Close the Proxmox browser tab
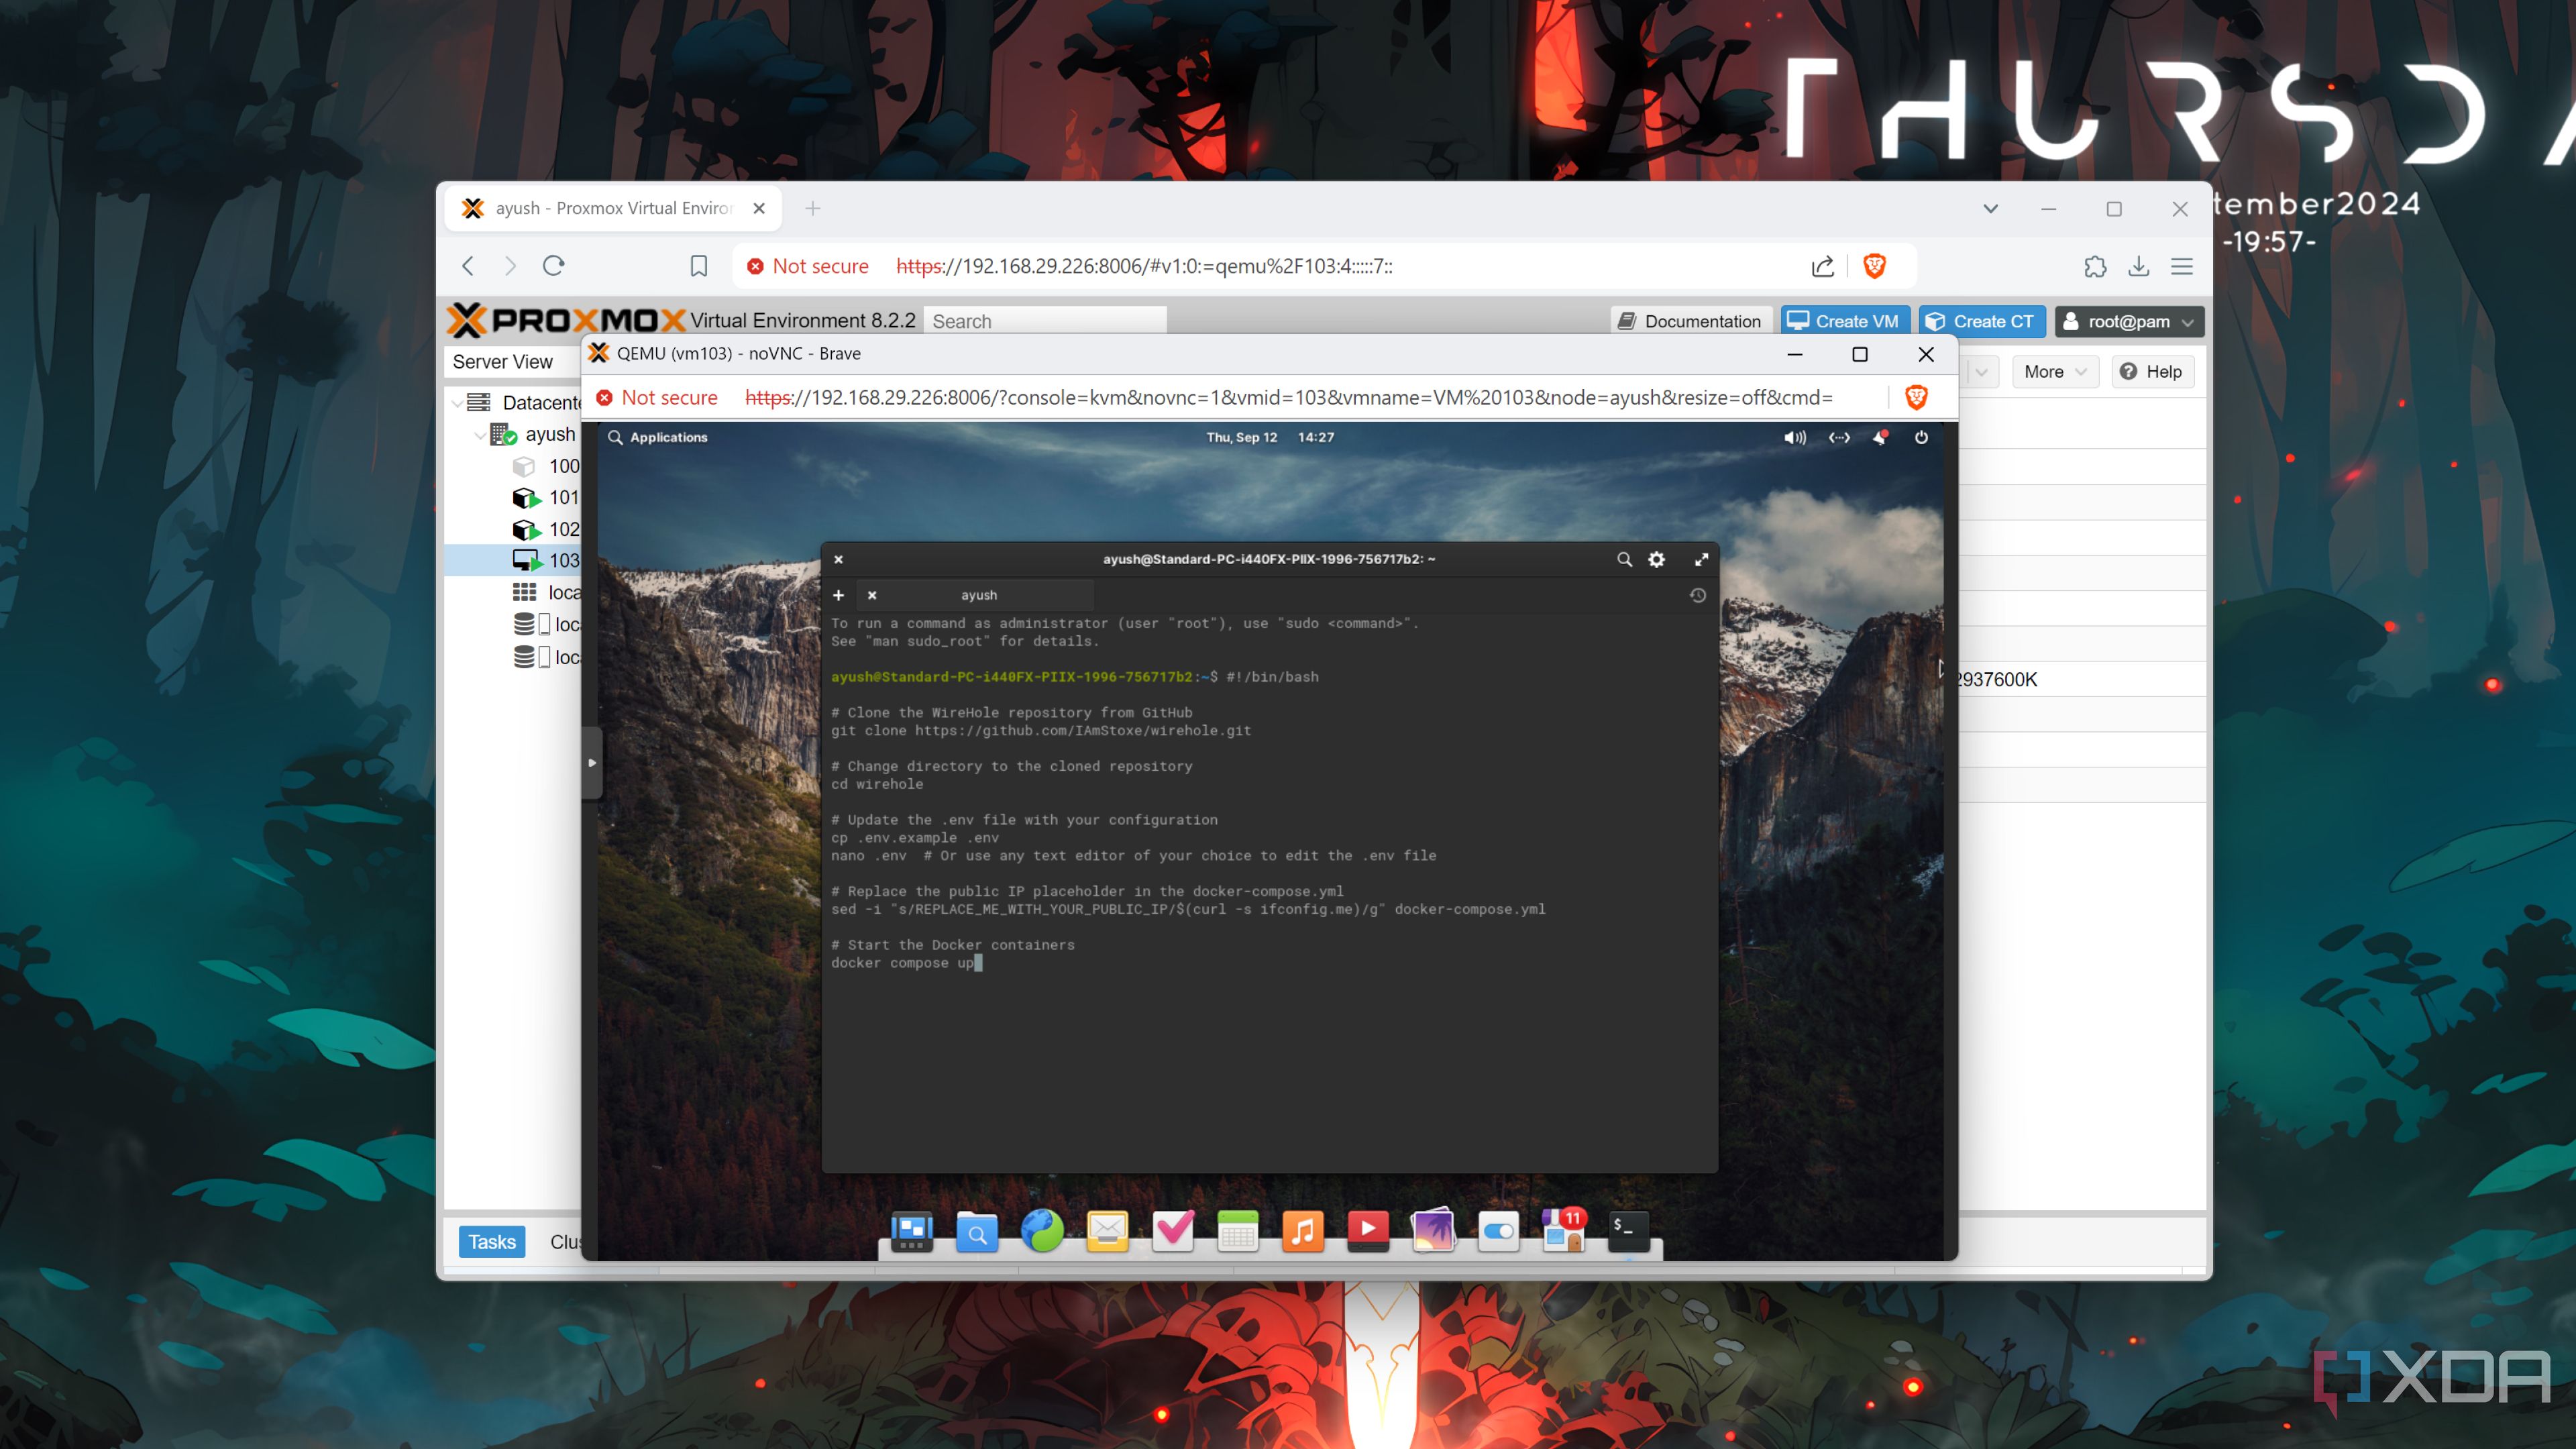 point(759,208)
